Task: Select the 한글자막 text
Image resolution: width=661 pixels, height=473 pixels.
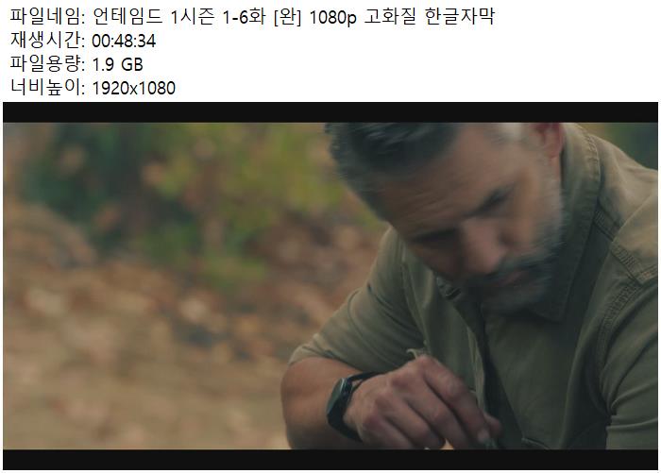Action: click(459, 17)
